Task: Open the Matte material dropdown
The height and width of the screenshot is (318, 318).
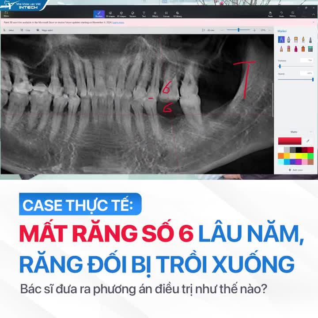Action: pyautogui.click(x=295, y=132)
